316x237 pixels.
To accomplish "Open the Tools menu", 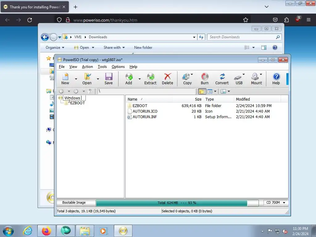I will (102, 67).
